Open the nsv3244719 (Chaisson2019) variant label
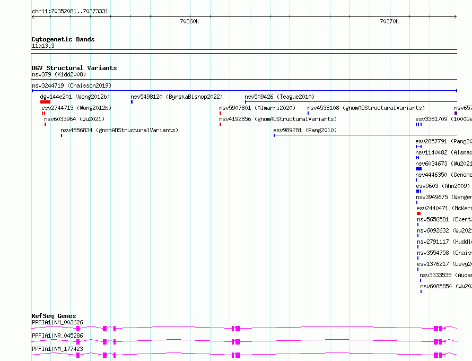This screenshot has width=472, height=361. click(x=72, y=85)
